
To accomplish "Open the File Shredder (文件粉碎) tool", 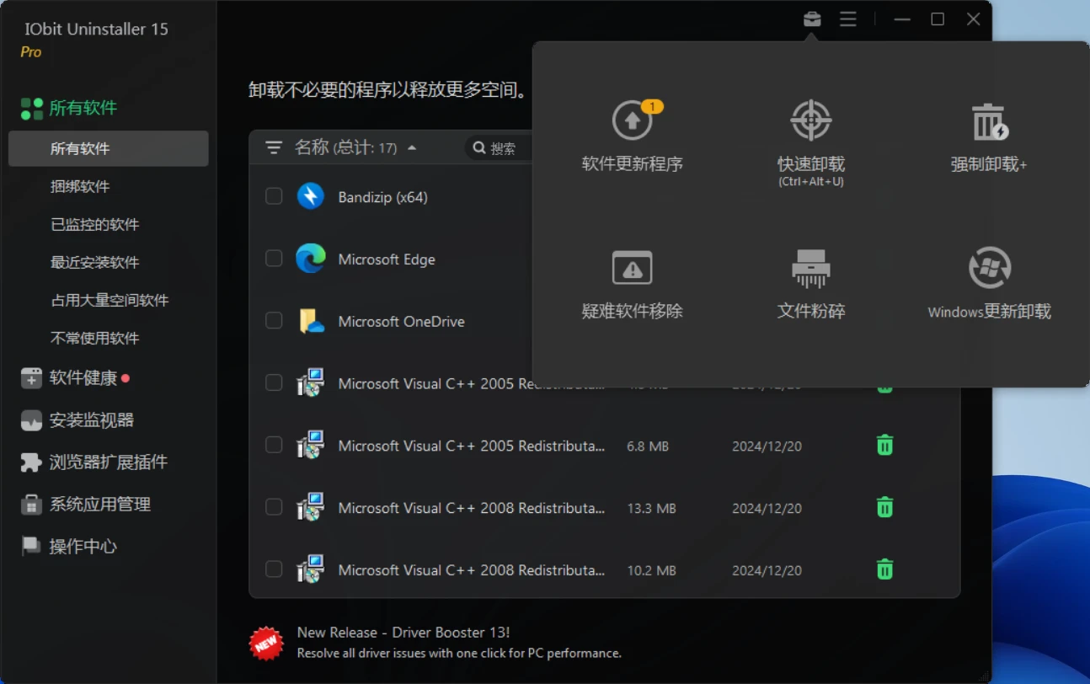I will pos(811,285).
